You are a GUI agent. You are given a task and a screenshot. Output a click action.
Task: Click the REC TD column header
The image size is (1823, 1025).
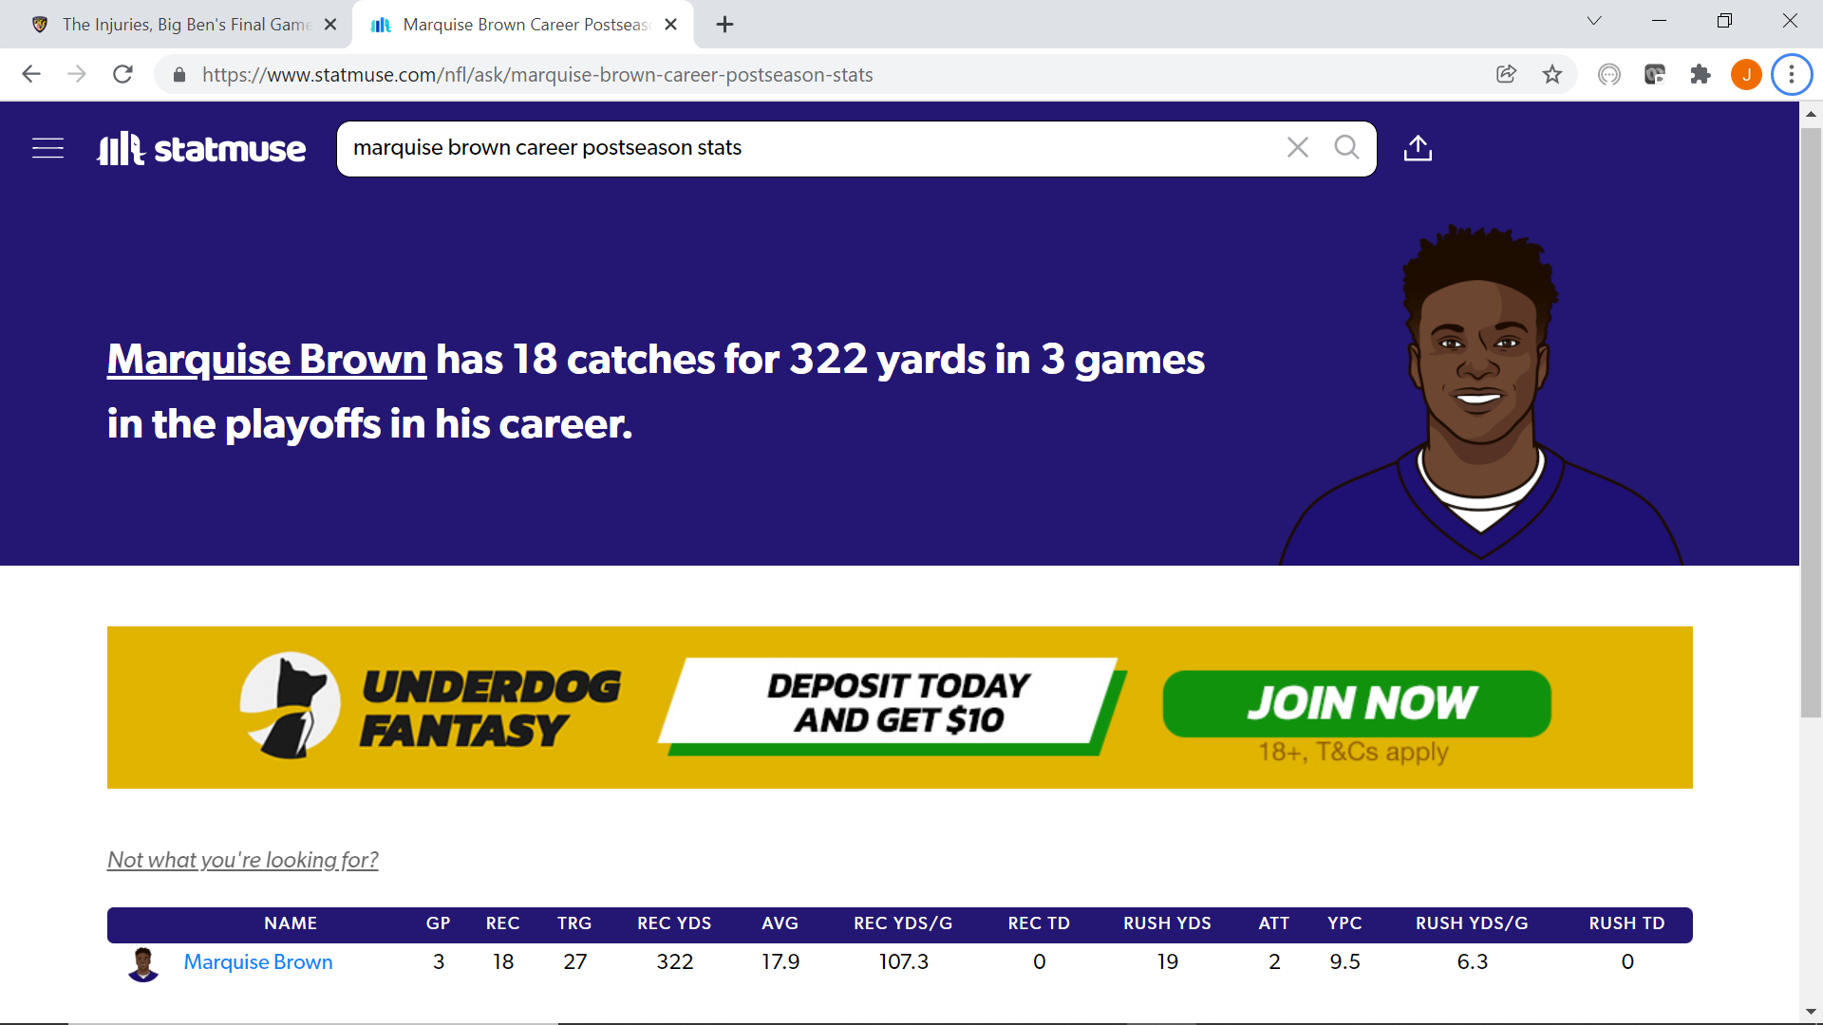pos(1039,923)
